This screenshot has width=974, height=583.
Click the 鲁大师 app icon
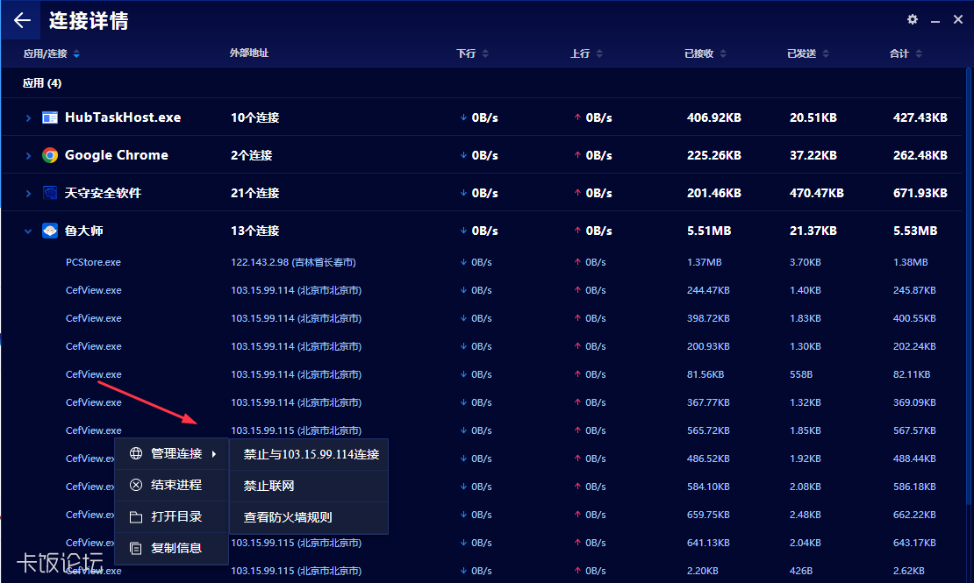pos(50,231)
